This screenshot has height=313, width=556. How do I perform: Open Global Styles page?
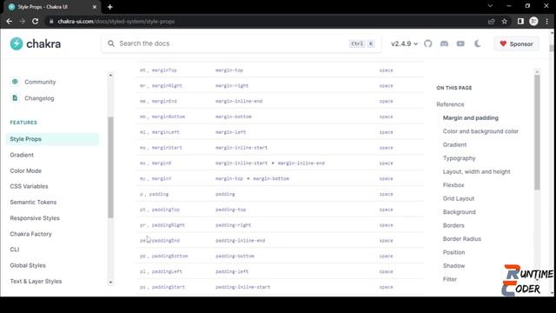(x=28, y=265)
